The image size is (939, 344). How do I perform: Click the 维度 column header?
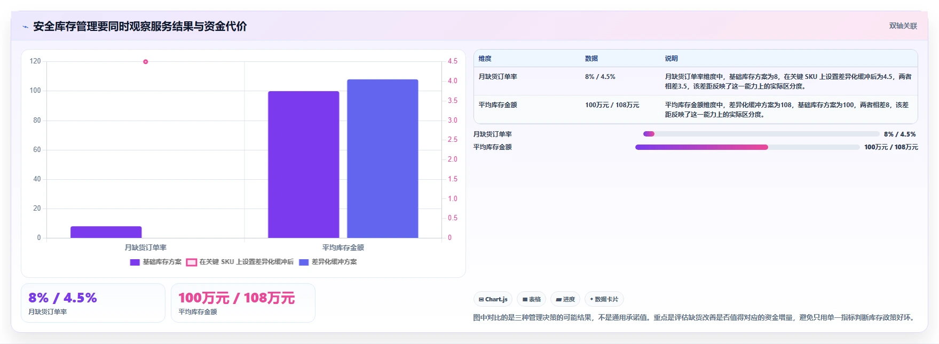[485, 59]
